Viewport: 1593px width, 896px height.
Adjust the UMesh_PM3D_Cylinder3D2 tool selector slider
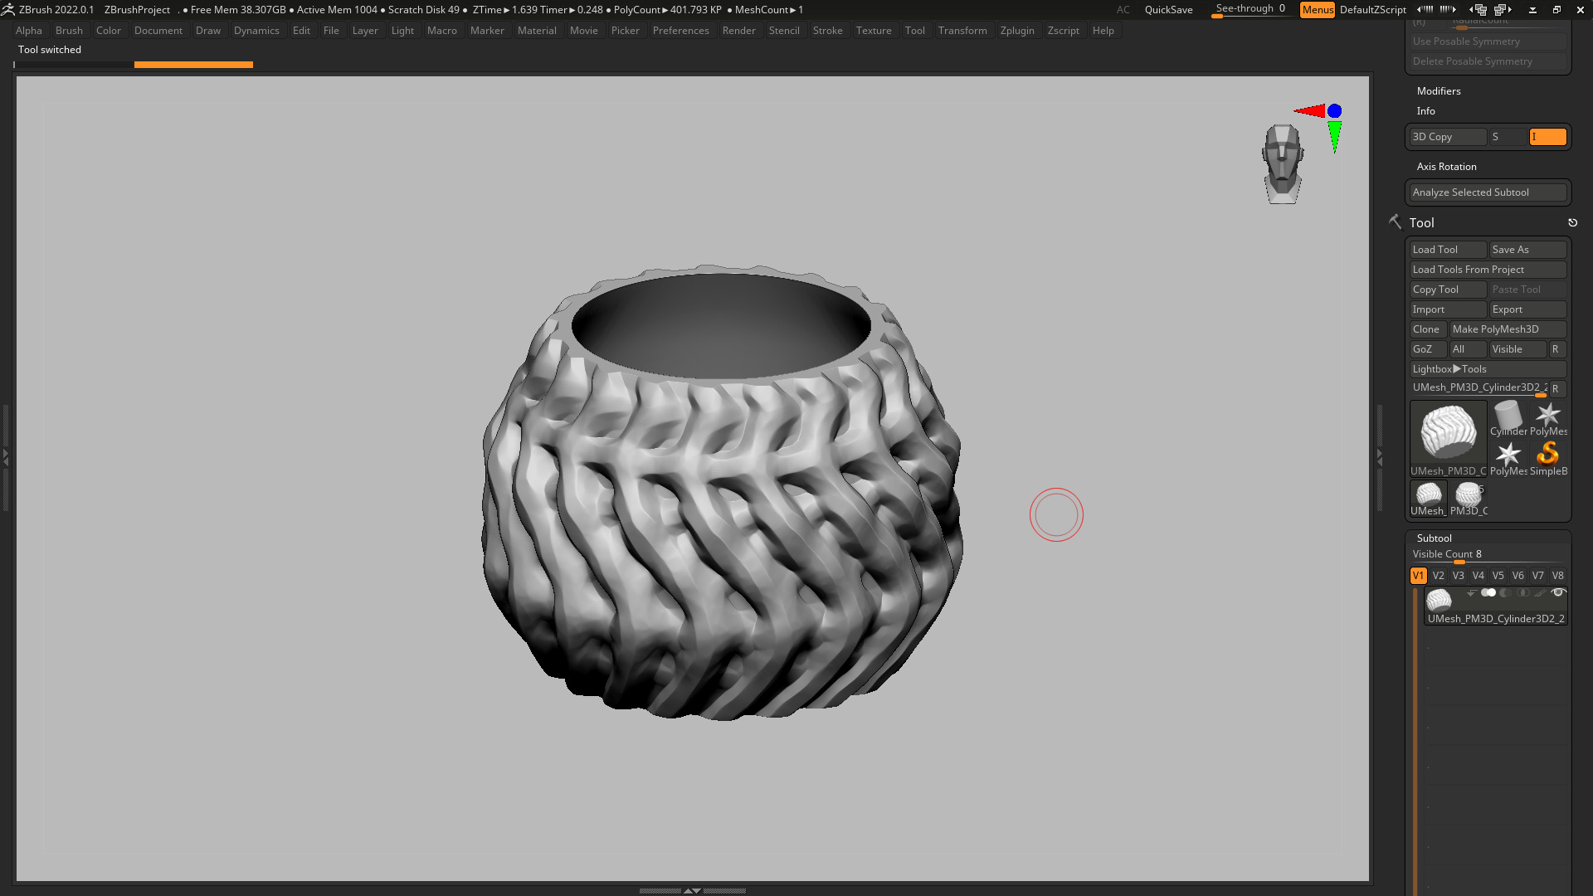(x=1479, y=388)
